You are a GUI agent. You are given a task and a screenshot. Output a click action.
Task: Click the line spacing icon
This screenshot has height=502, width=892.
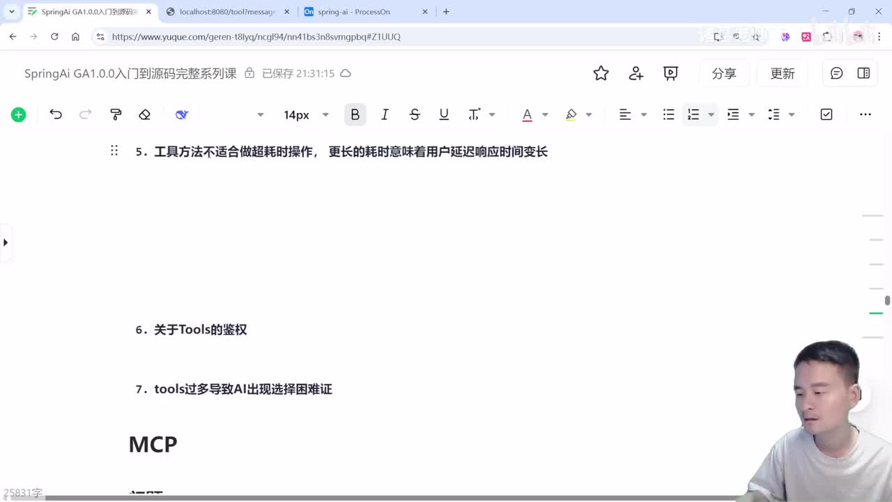[x=774, y=114]
